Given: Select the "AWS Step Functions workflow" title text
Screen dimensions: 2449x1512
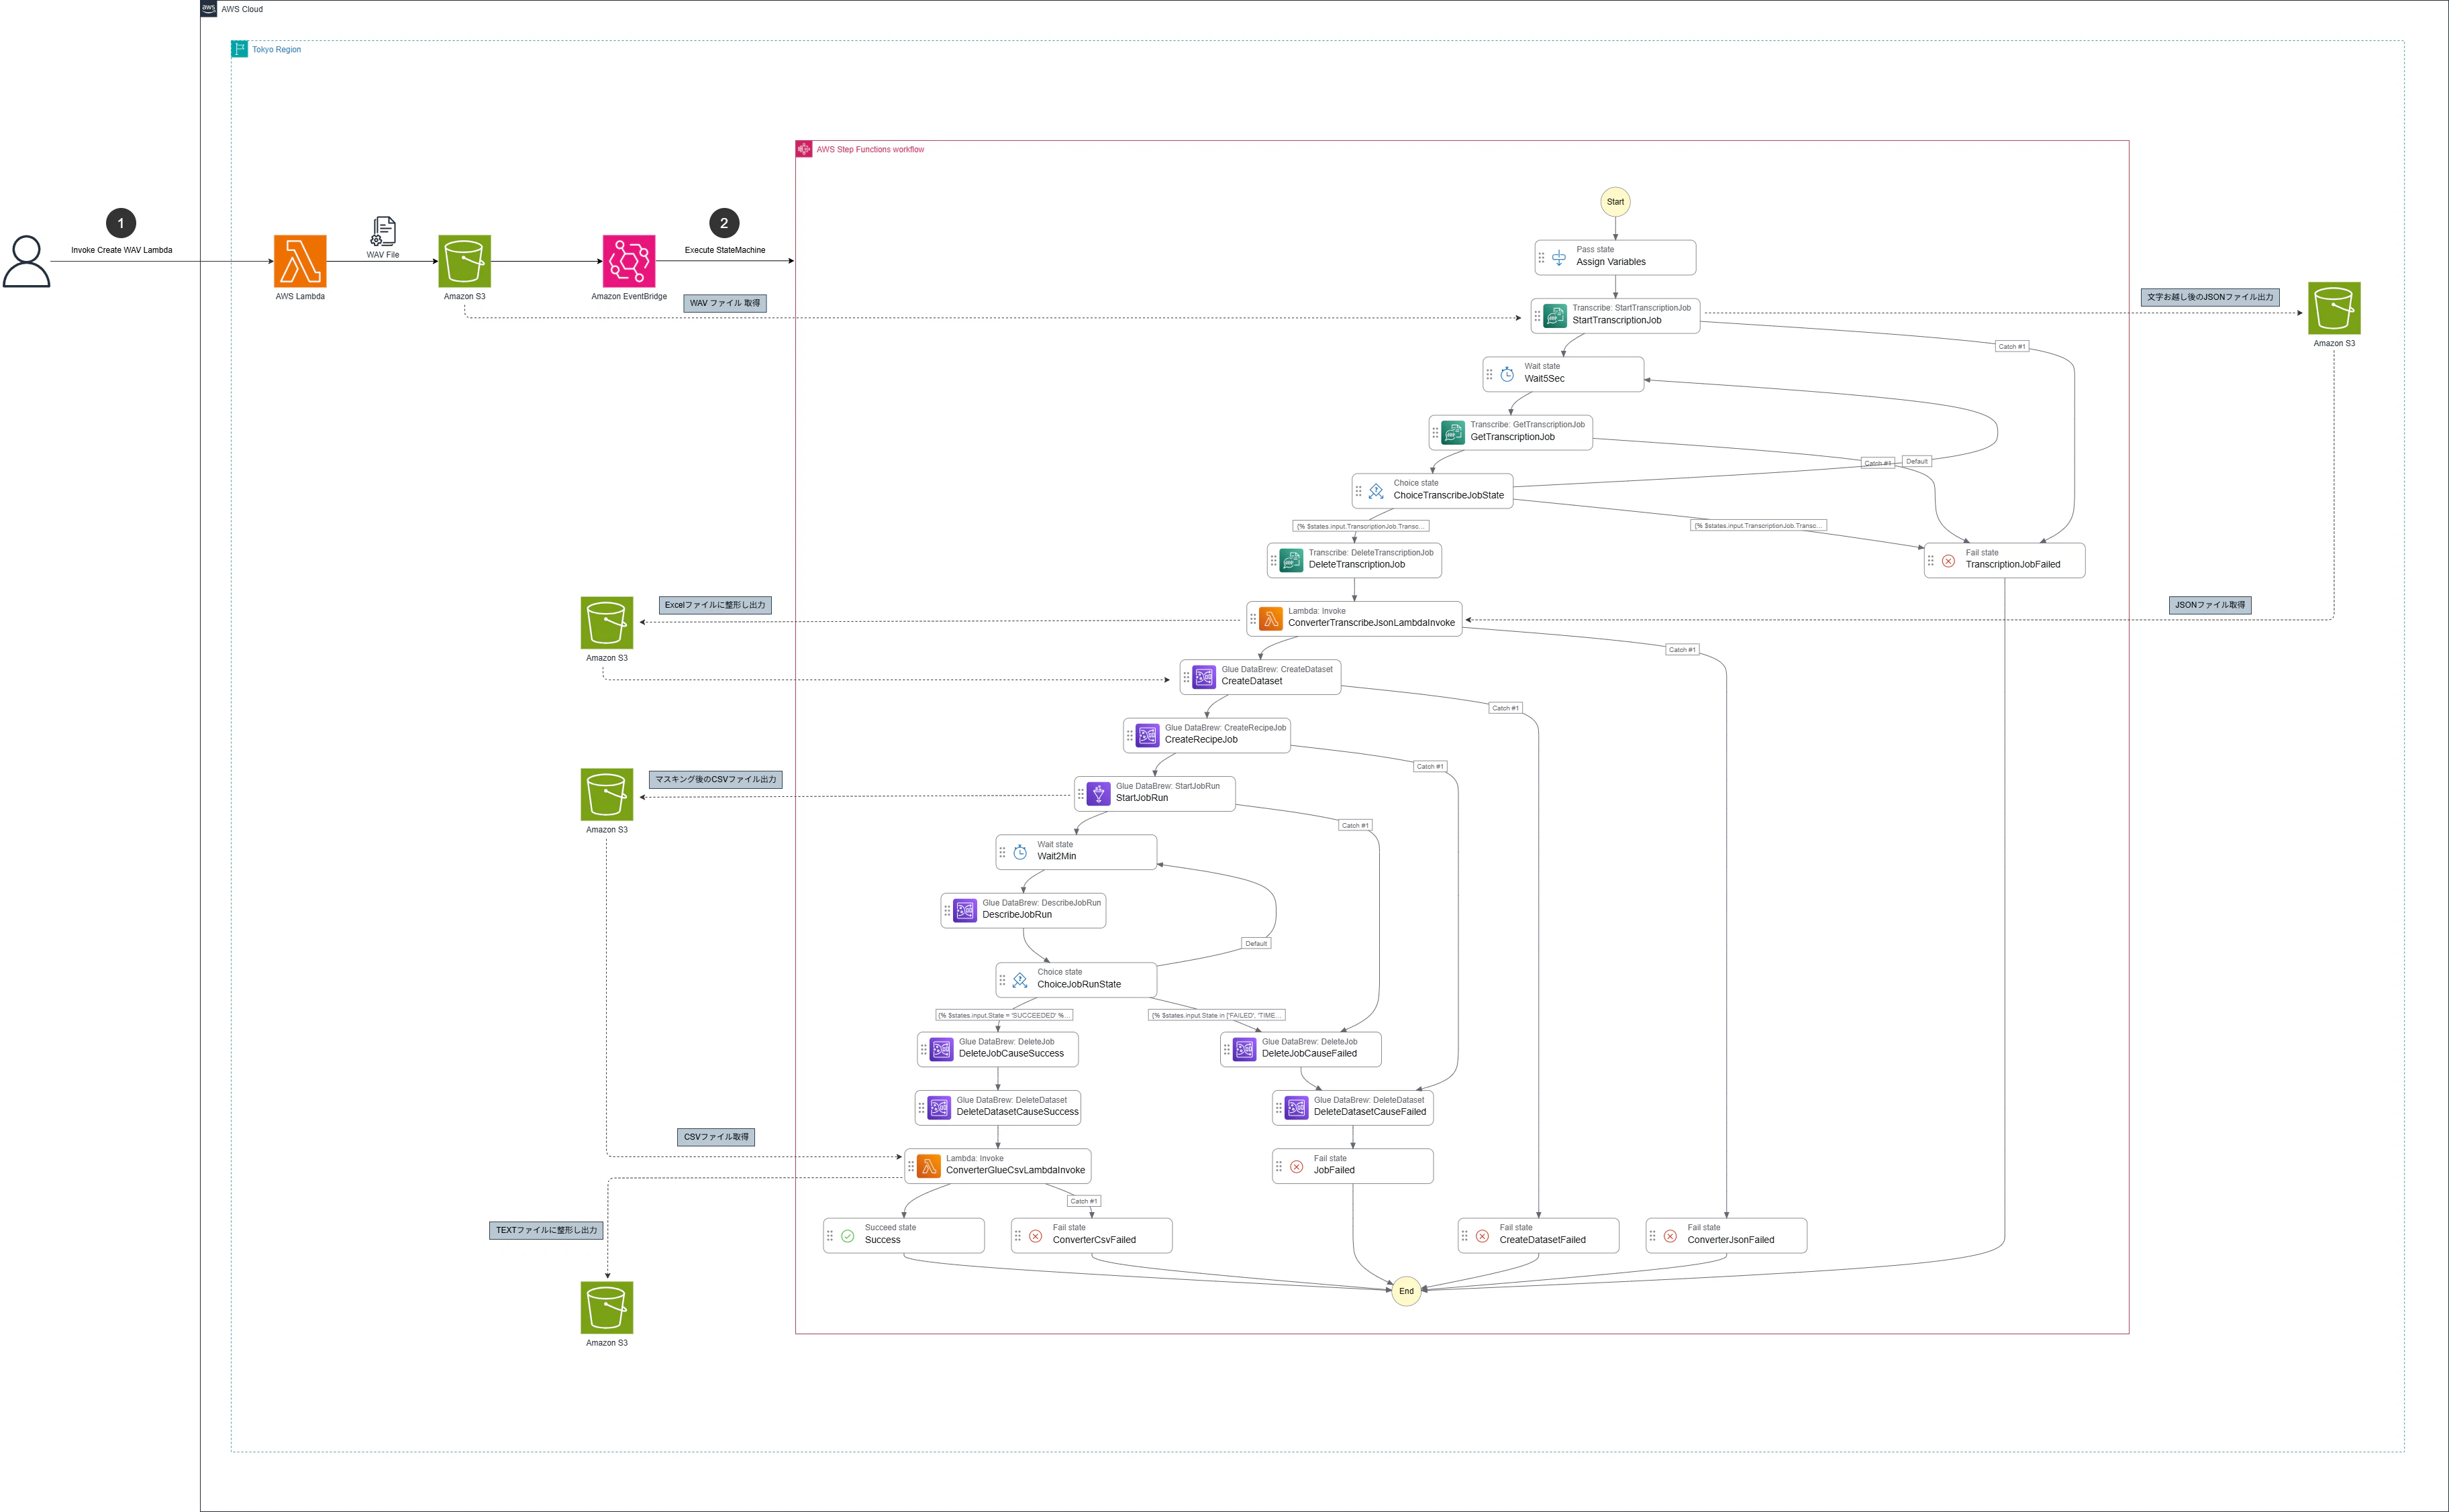Looking at the screenshot, I should pyautogui.click(x=870, y=149).
